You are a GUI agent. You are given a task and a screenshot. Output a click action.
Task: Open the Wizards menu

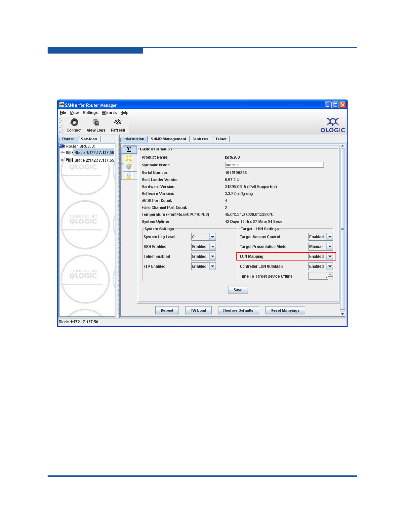point(109,113)
